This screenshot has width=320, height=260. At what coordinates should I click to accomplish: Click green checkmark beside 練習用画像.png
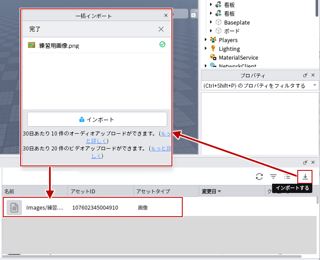162,44
